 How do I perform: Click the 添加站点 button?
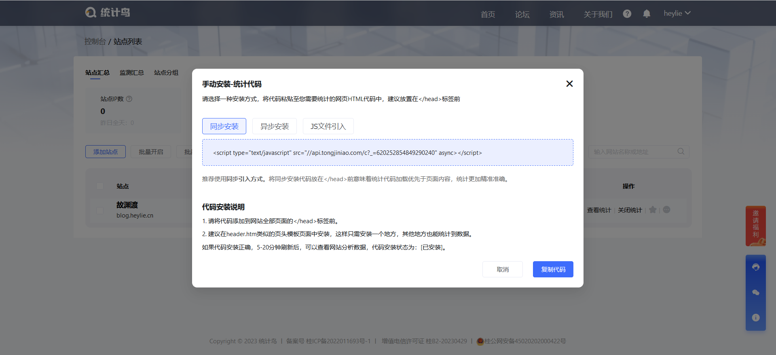pos(106,152)
